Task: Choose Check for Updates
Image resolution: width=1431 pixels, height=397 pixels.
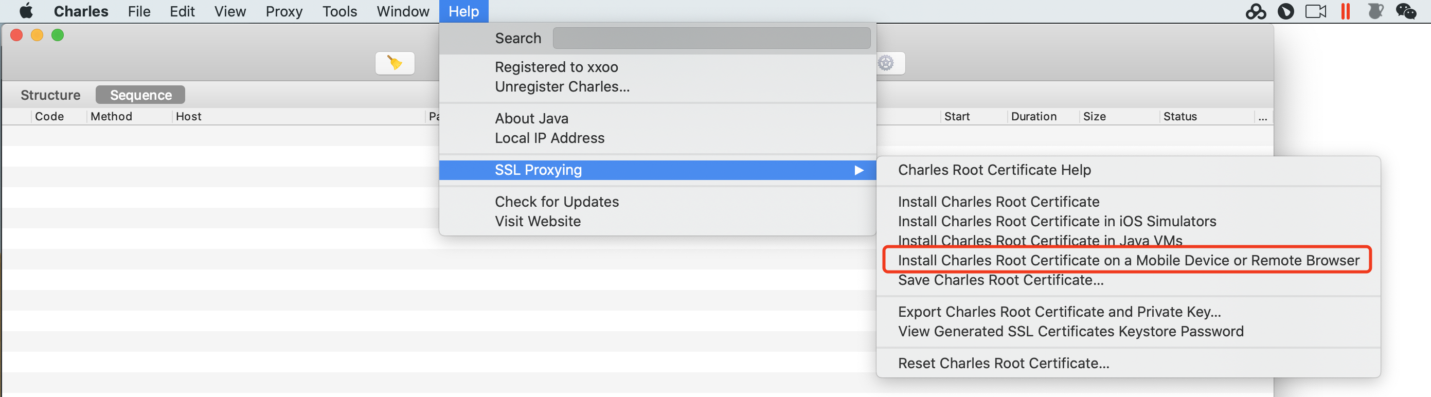Action: tap(658, 202)
